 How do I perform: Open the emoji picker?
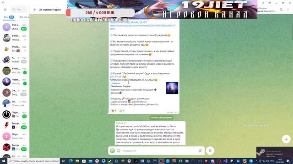(119, 151)
